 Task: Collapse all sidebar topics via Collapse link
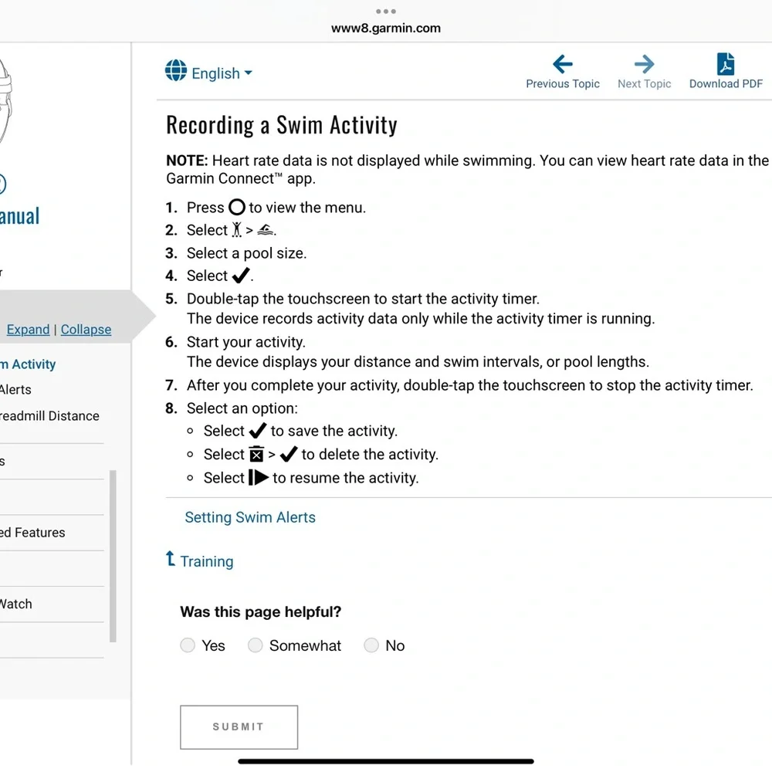[x=86, y=330]
